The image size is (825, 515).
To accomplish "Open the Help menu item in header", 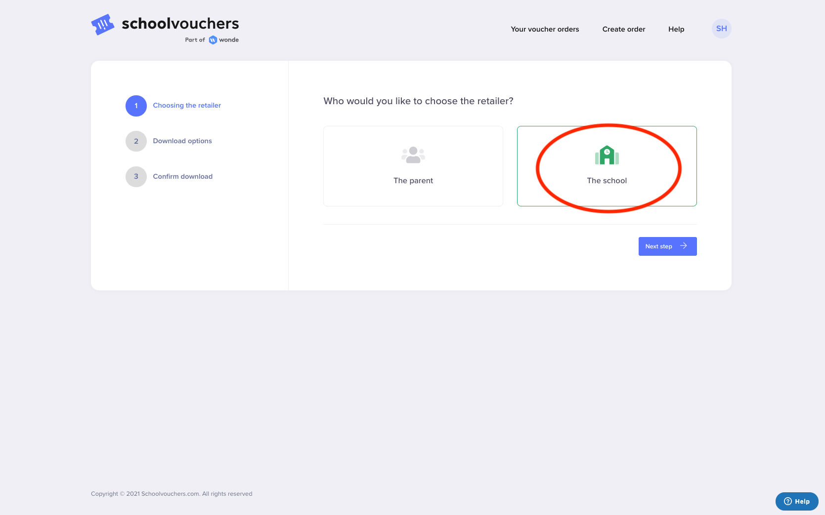I will pos(676,29).
